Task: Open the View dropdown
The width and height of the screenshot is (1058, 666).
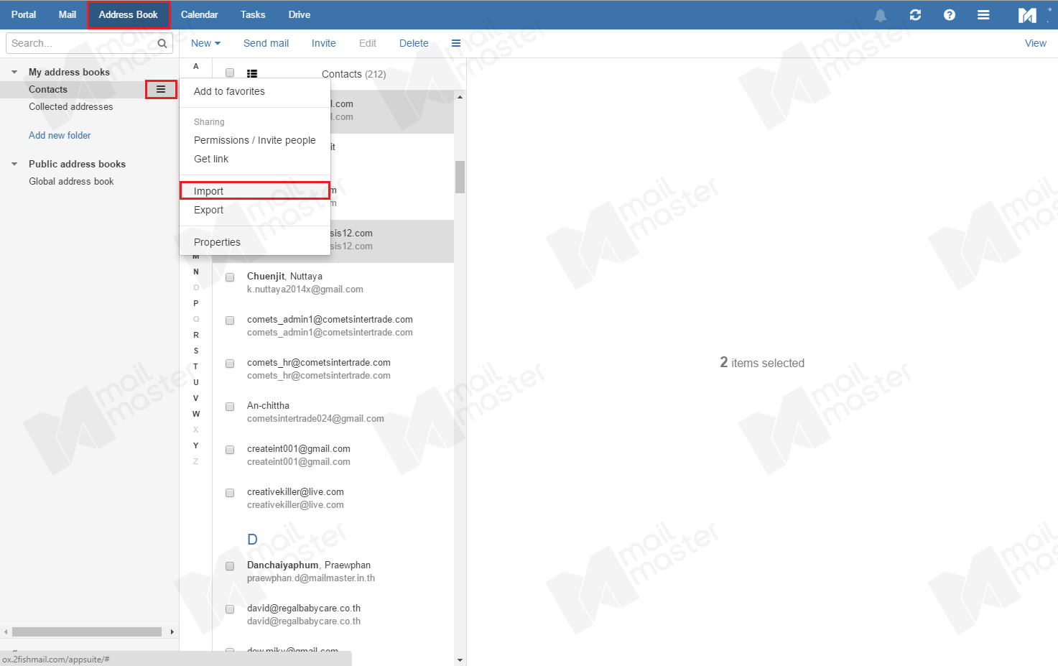Action: [x=1035, y=43]
